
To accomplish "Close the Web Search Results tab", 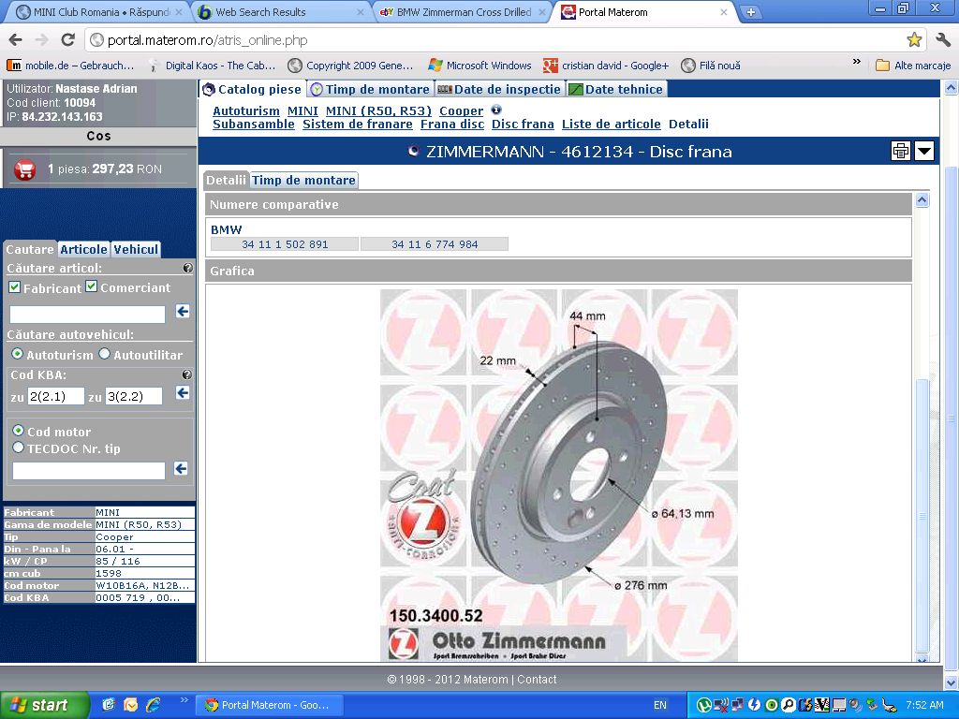I will click(x=361, y=12).
